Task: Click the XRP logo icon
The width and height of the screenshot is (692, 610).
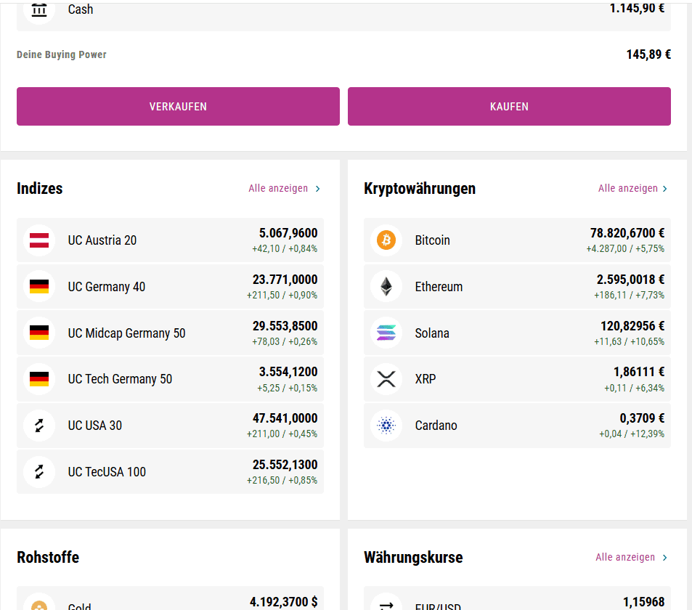Action: click(x=386, y=379)
